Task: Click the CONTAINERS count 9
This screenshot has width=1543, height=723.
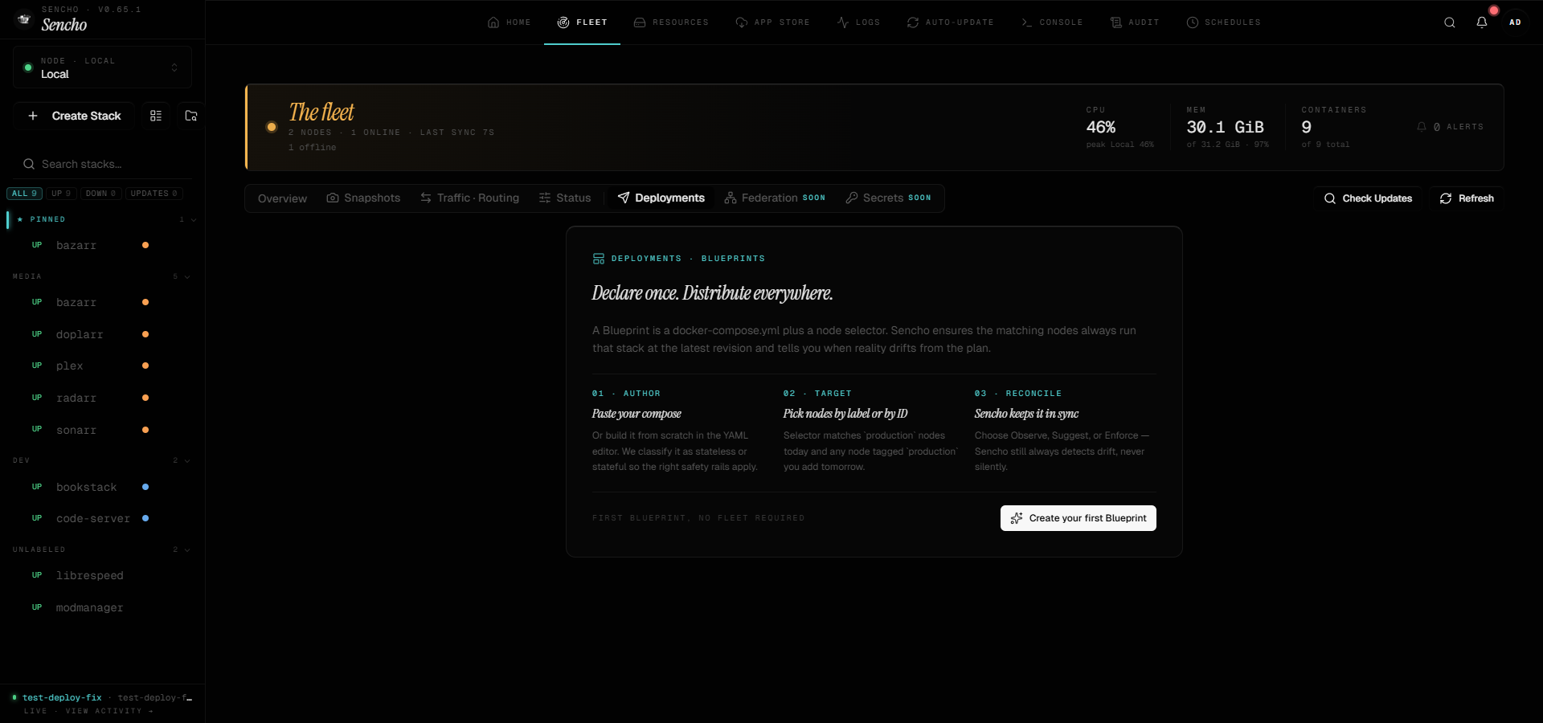Action: pos(1306,127)
